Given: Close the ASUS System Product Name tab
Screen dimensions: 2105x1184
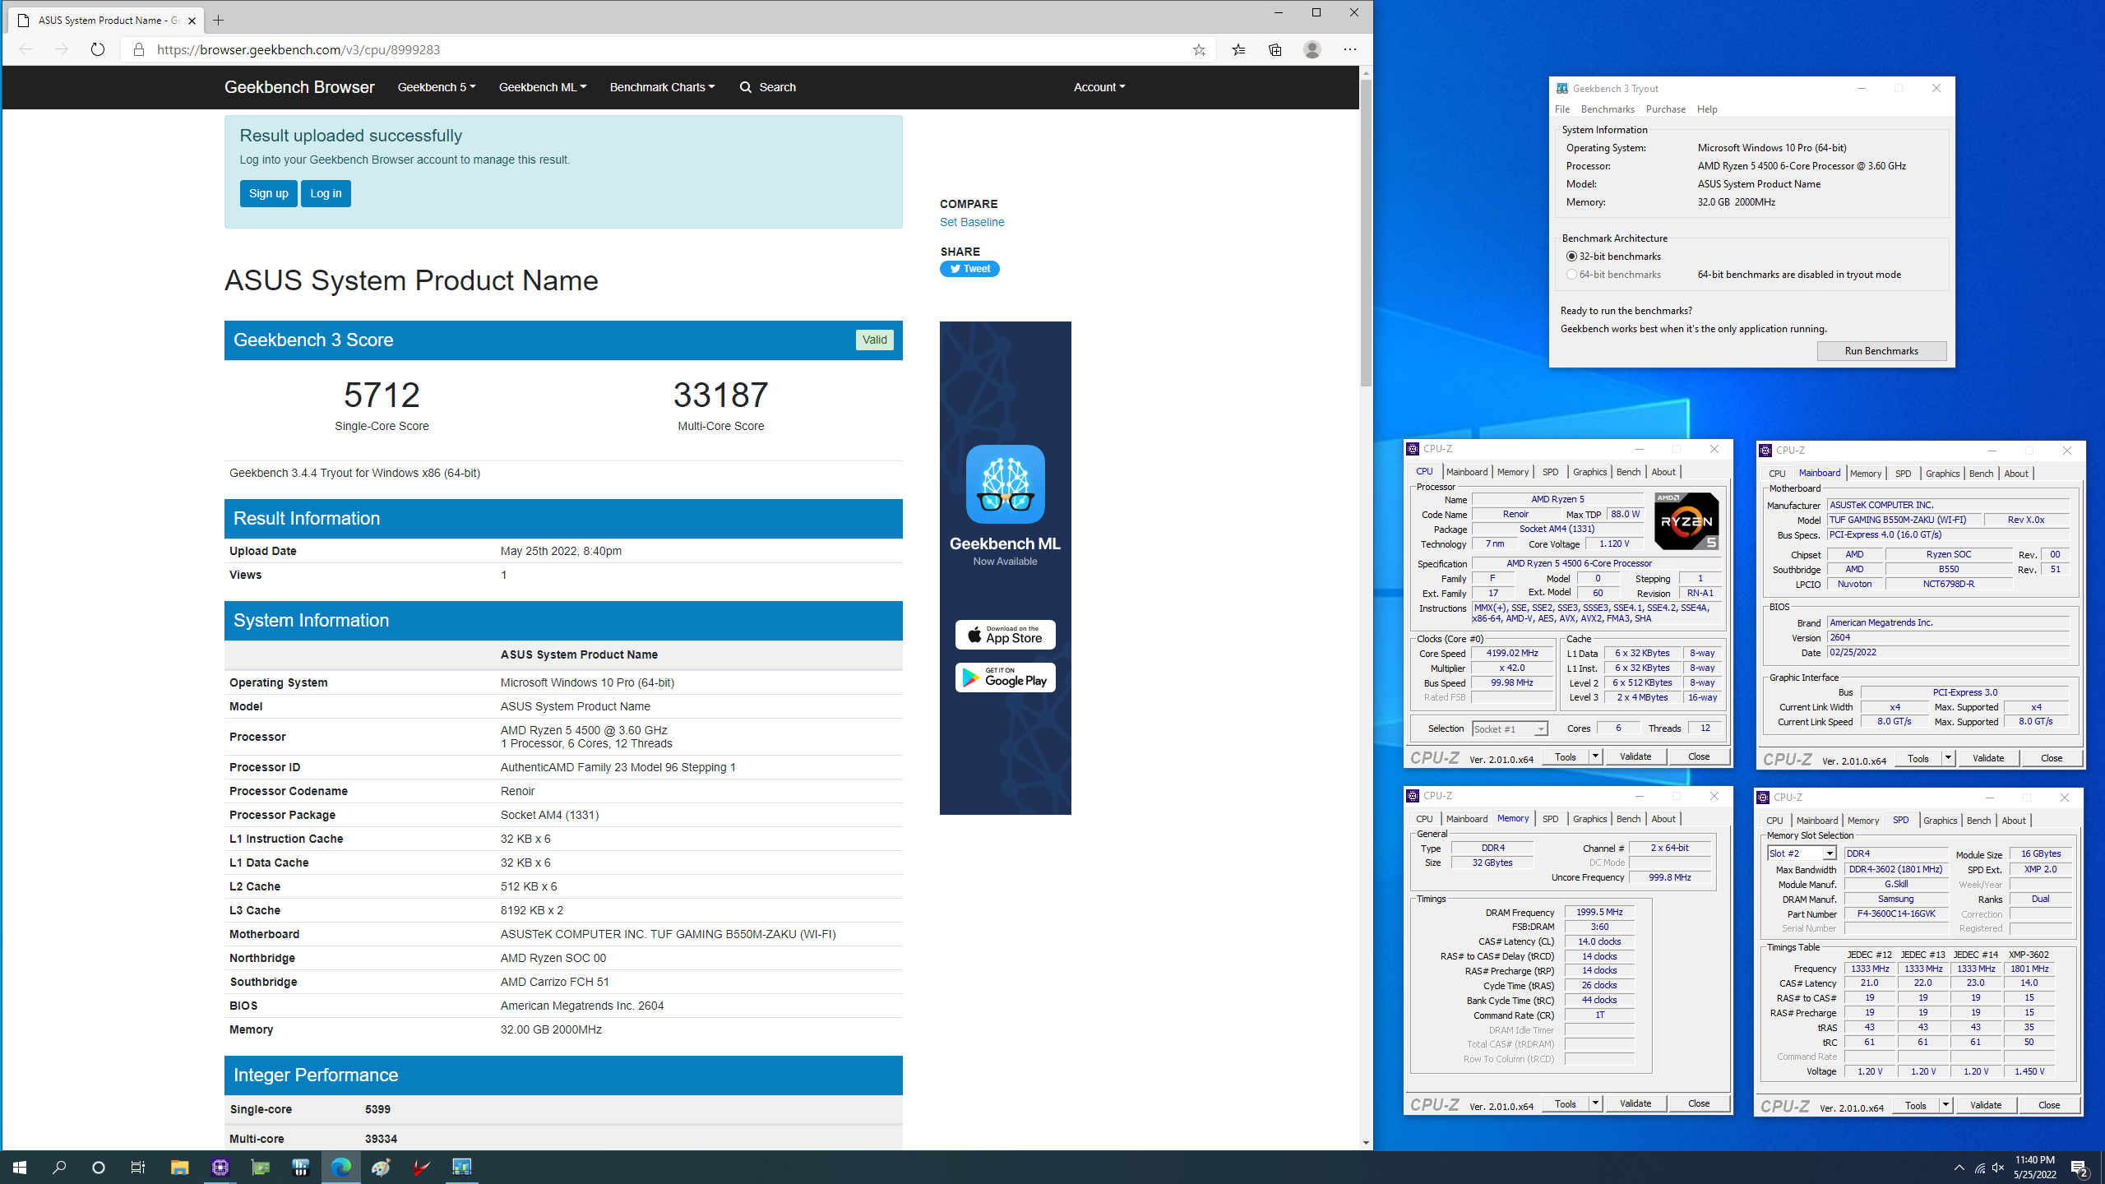Looking at the screenshot, I should [x=192, y=21].
